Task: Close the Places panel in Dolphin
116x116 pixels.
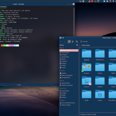Action: coord(77,45)
